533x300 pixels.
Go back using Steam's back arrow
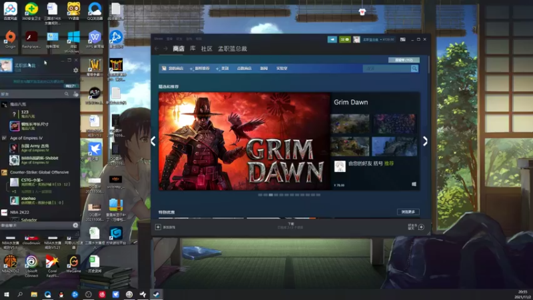pos(157,49)
